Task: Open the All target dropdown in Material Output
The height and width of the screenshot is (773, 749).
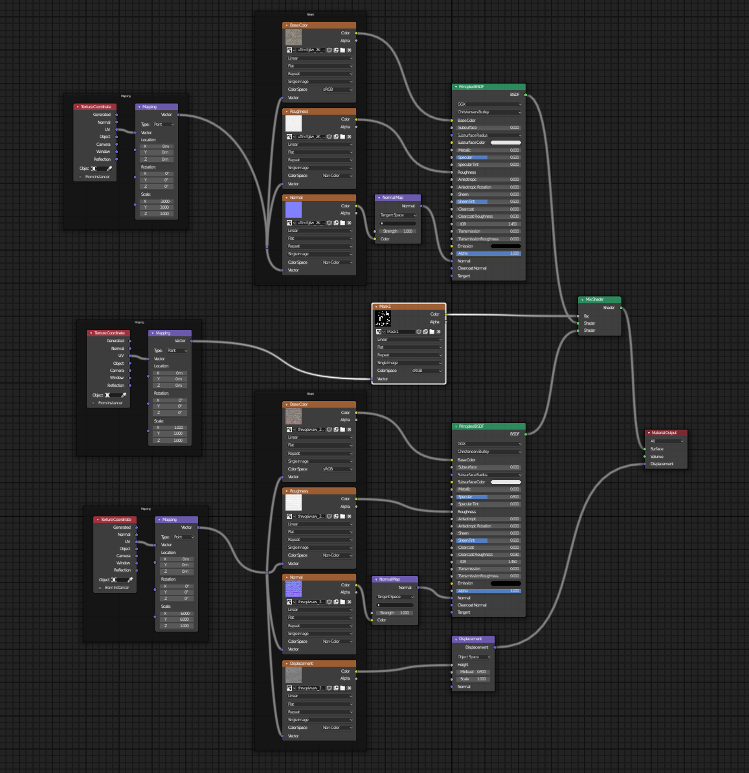Action: point(666,441)
